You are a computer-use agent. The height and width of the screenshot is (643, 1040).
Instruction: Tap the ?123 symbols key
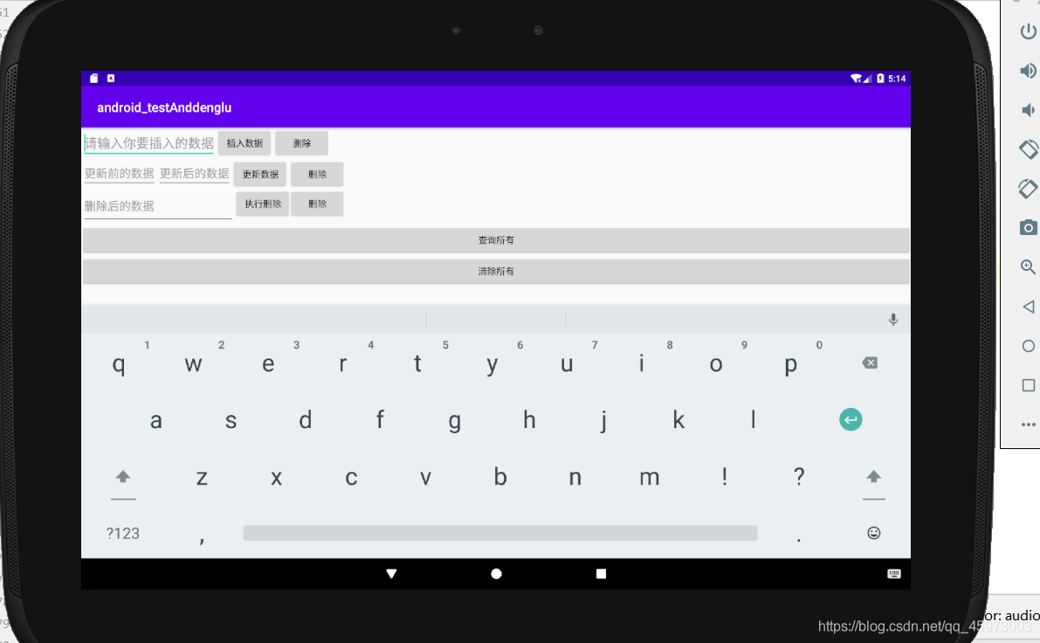tap(123, 534)
